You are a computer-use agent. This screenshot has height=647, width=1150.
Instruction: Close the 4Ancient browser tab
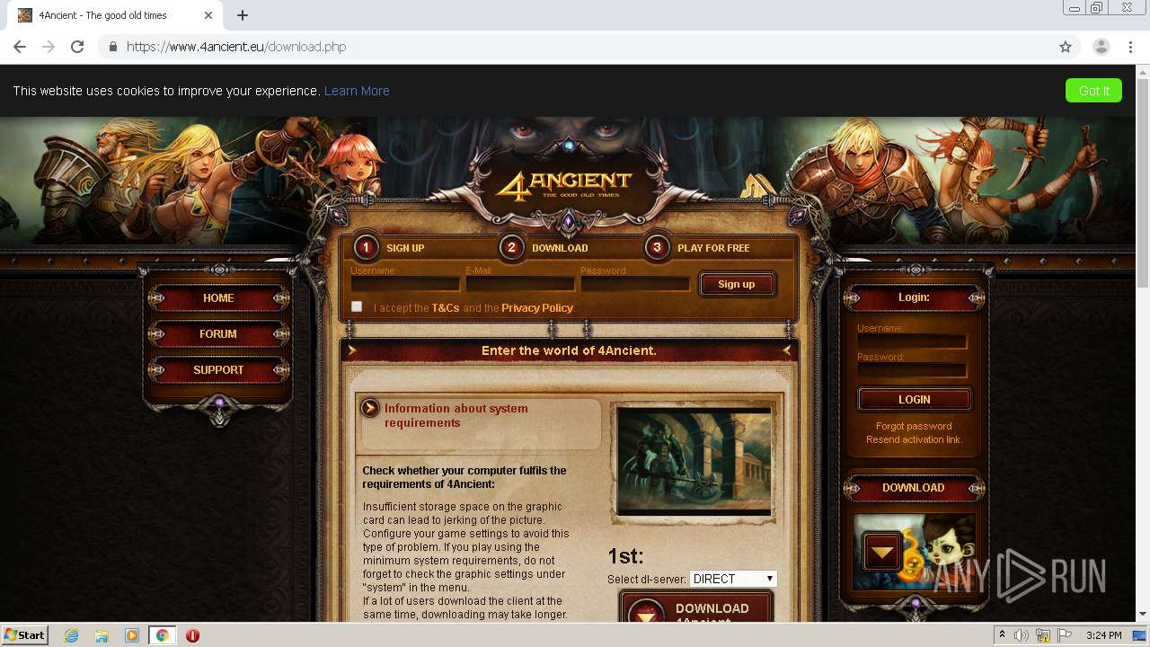(208, 15)
